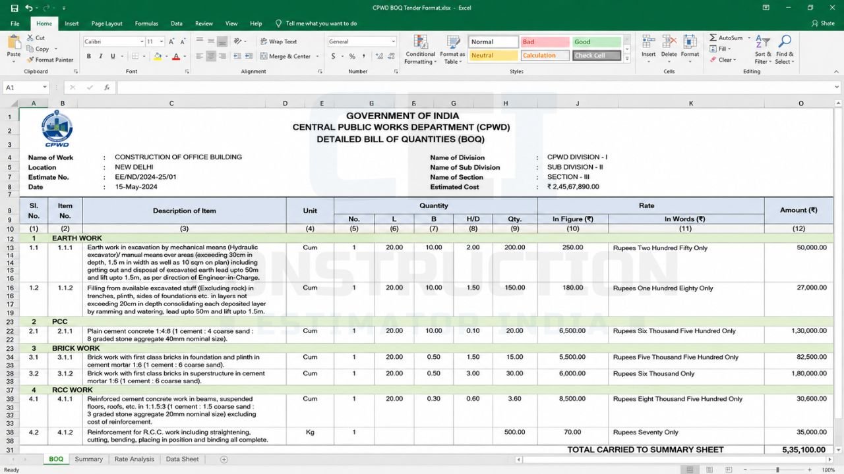
Task: Apply the Bad cell style
Action: (x=545, y=41)
